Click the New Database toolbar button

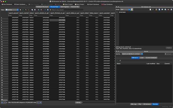coord(7,4)
